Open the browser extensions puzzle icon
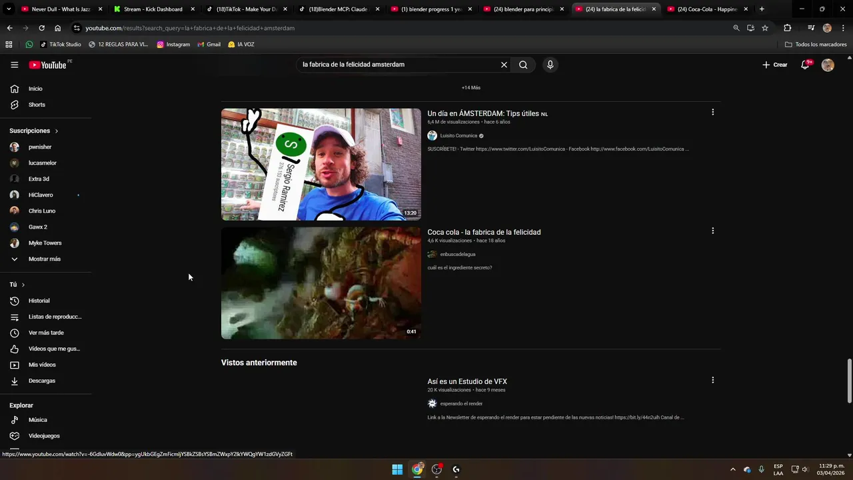 (x=788, y=28)
